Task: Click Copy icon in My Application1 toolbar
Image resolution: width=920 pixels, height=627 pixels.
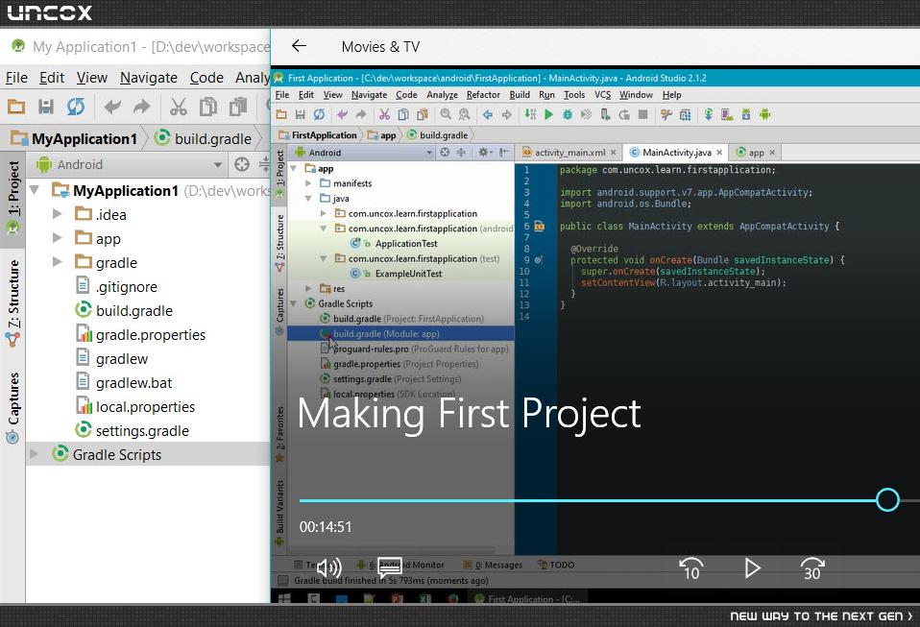Action: tap(208, 107)
